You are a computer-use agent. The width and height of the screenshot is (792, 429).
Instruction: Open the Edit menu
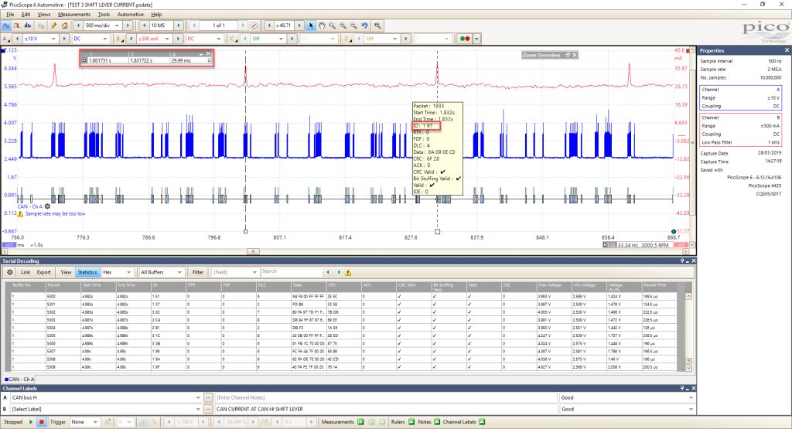tap(26, 14)
